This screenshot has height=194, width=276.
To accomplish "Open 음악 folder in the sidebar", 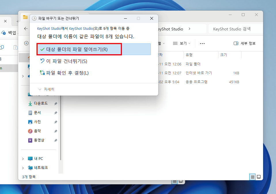I will tap(37, 131).
